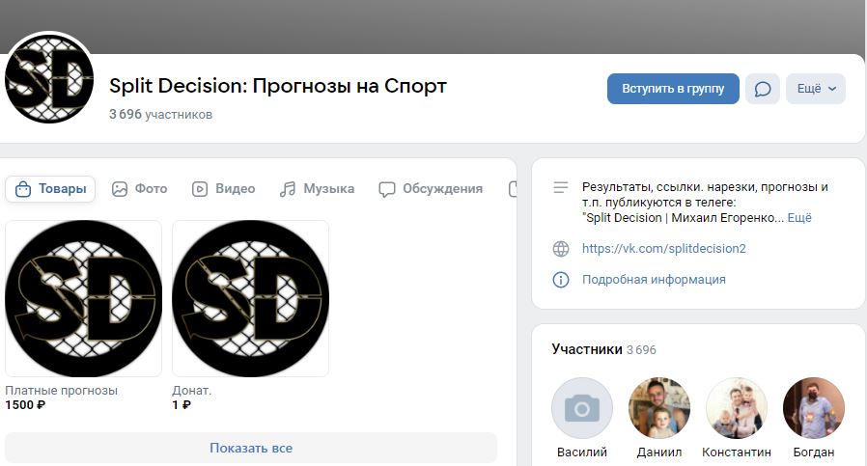867x466 pixels.
Task: Click the info circle icon
Action: (x=561, y=280)
